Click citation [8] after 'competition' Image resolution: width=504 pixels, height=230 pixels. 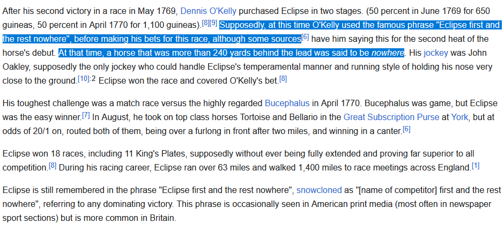point(53,165)
